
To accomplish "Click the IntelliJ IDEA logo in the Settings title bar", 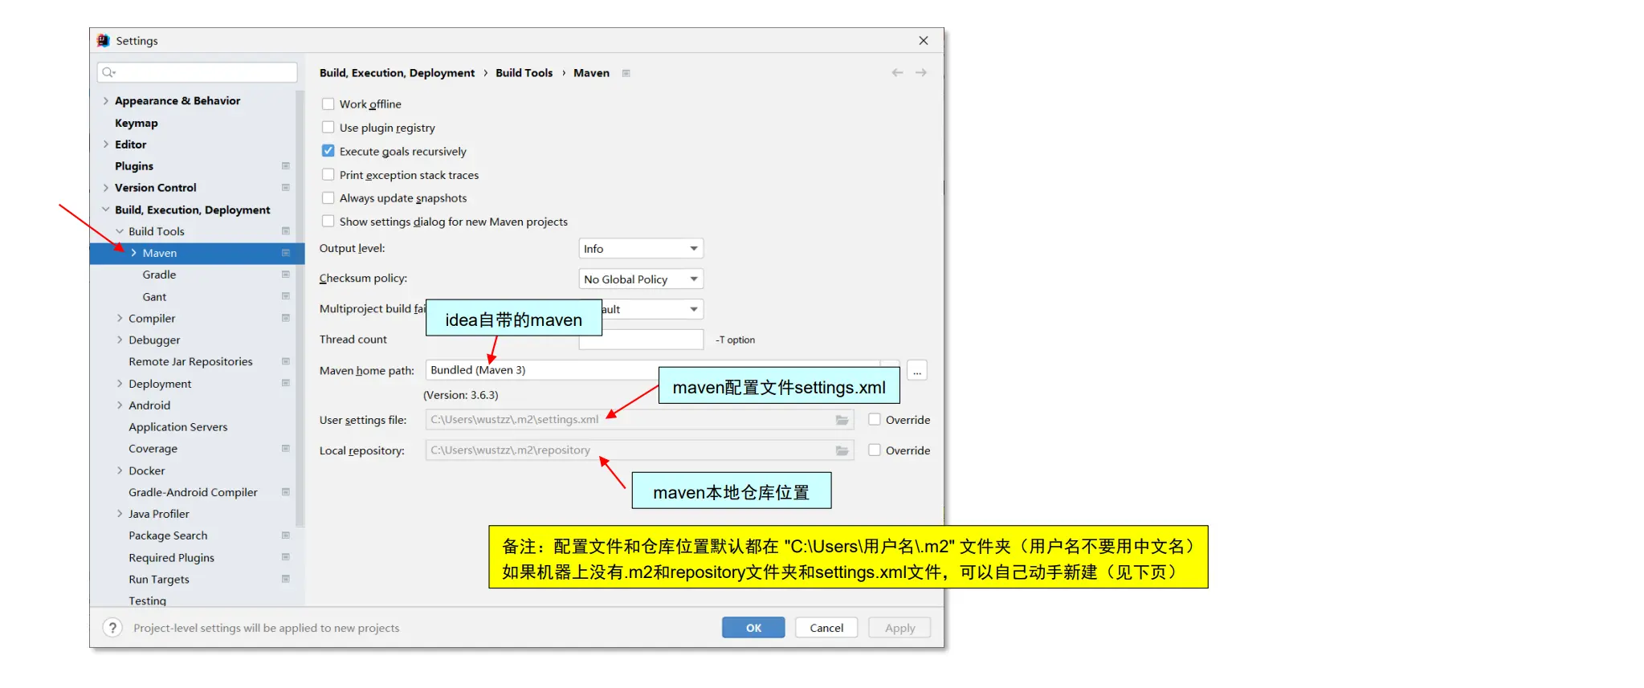I will tap(103, 40).
